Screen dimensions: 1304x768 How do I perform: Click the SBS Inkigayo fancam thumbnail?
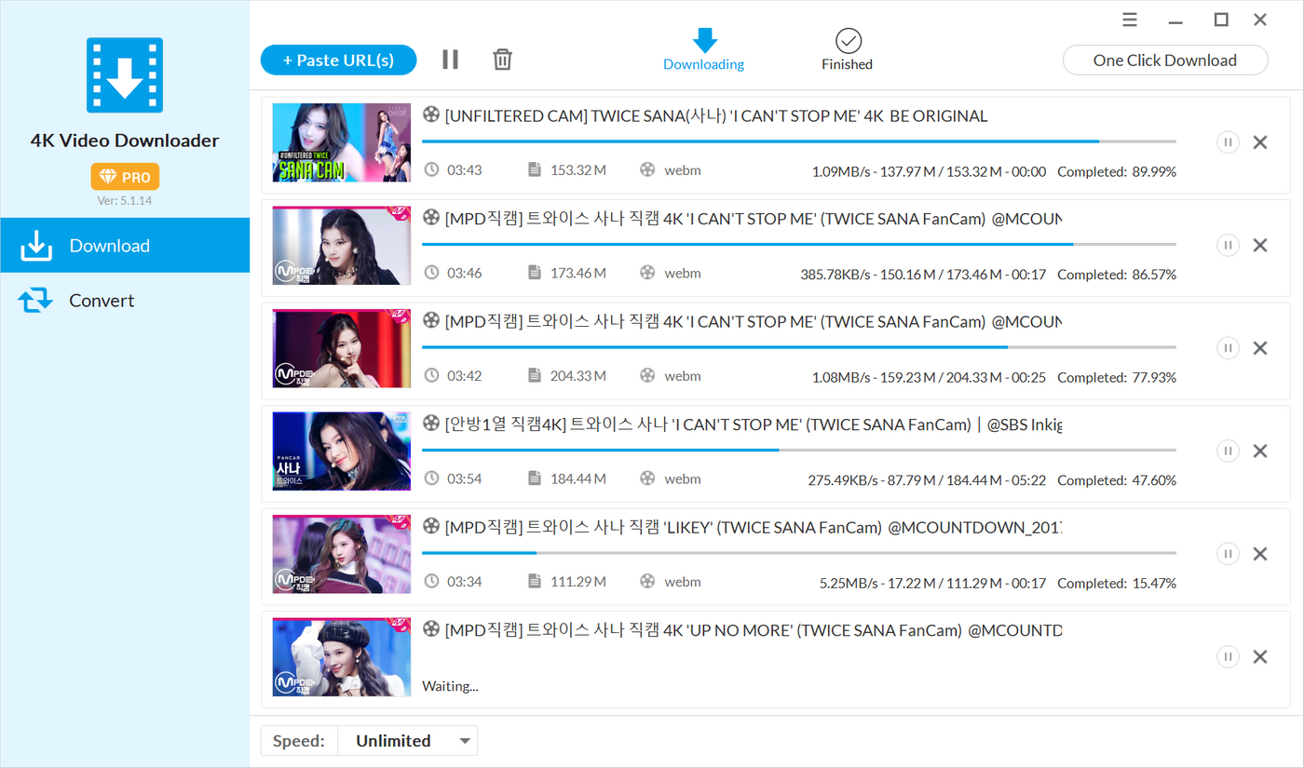pyautogui.click(x=342, y=451)
